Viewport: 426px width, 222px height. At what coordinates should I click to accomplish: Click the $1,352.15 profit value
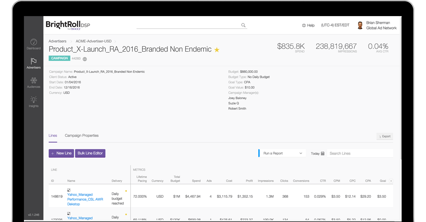(x=245, y=196)
